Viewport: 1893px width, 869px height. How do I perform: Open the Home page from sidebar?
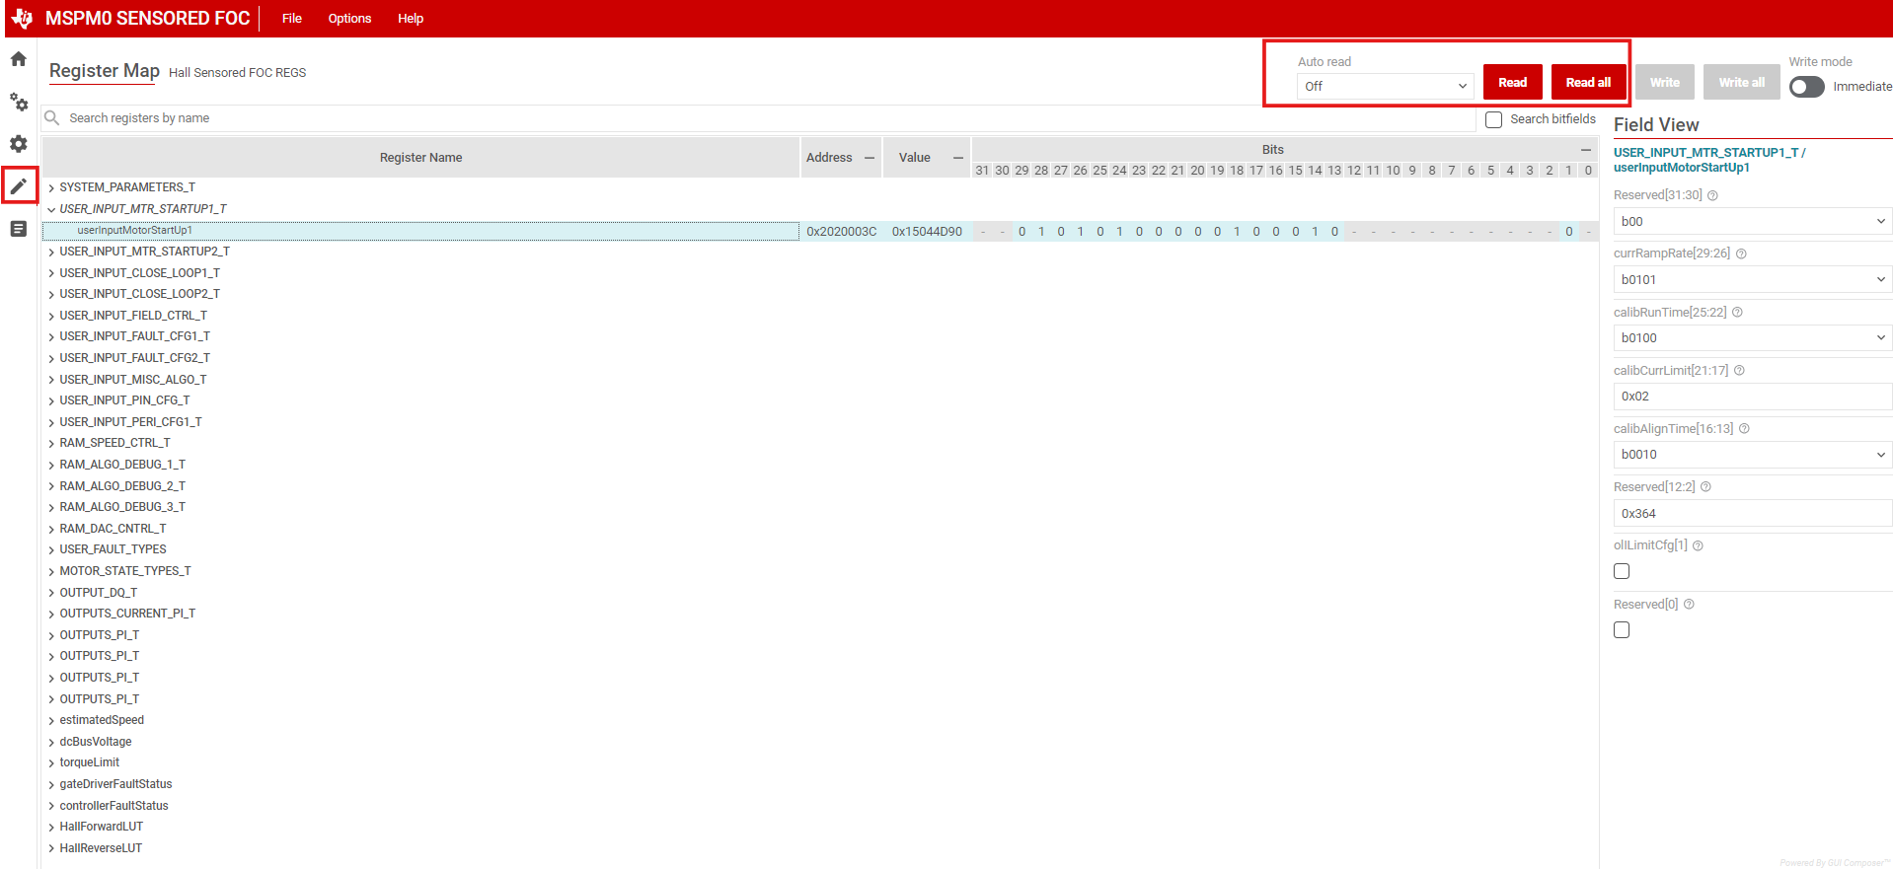(x=19, y=59)
